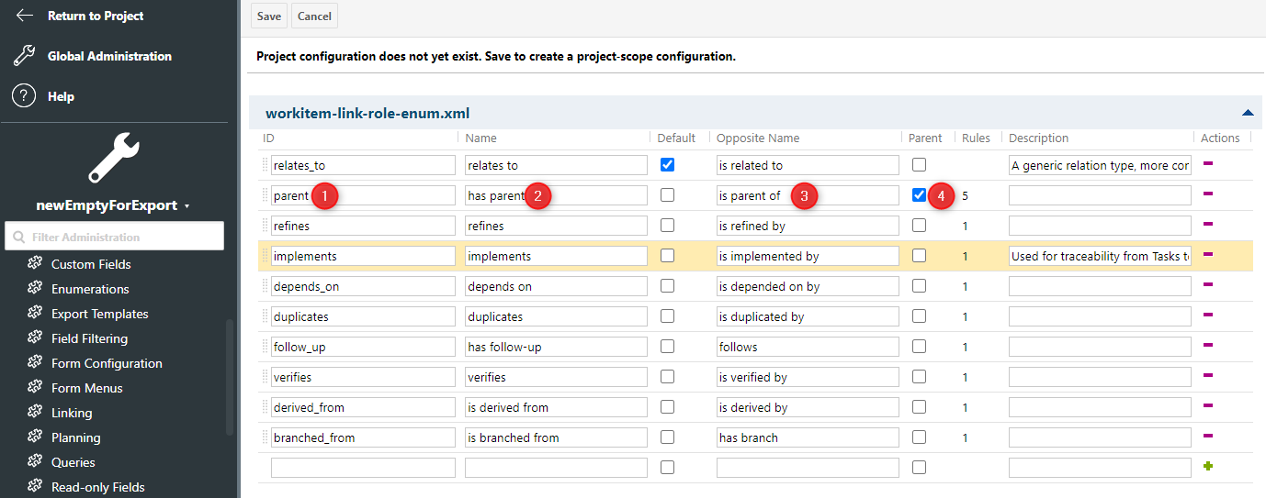Click the Opposite Name column header

tap(758, 138)
